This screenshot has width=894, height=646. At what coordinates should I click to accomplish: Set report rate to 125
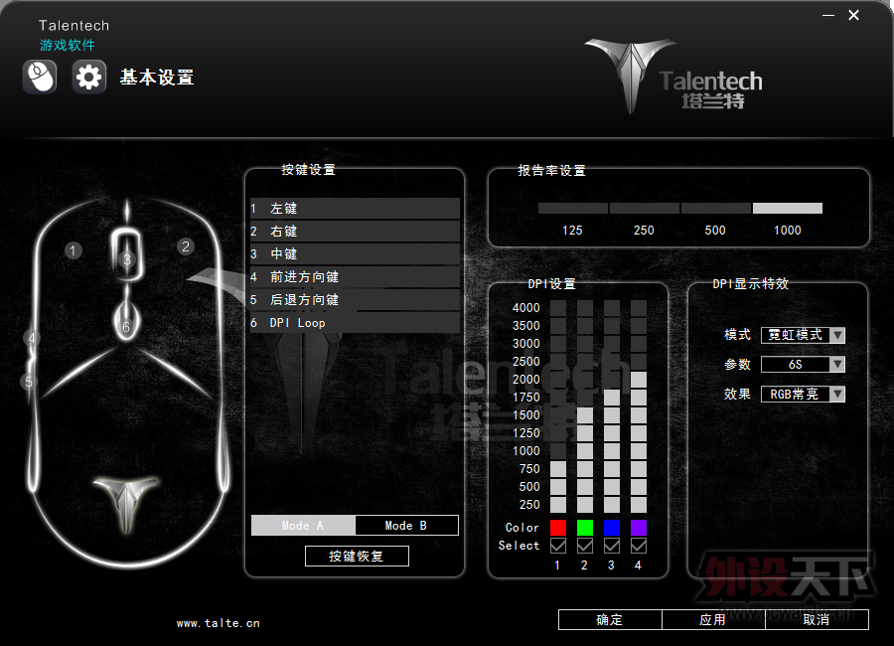click(x=573, y=209)
